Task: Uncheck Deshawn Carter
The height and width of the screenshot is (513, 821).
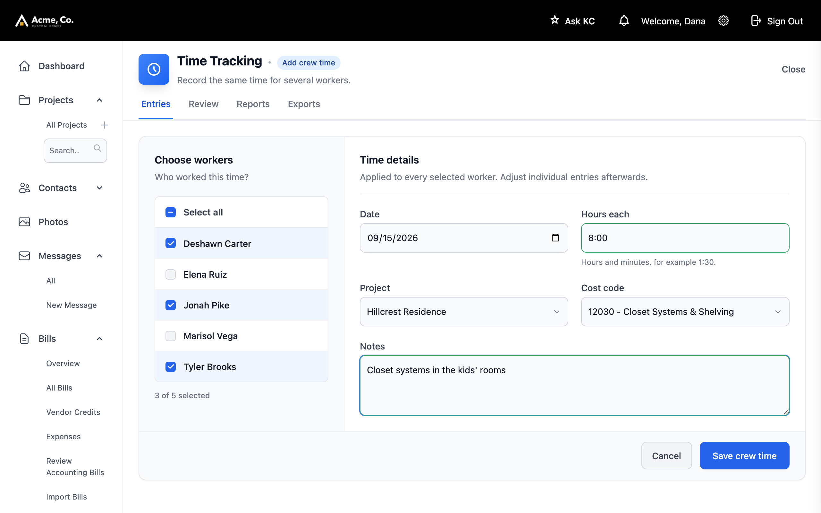Action: tap(170, 243)
